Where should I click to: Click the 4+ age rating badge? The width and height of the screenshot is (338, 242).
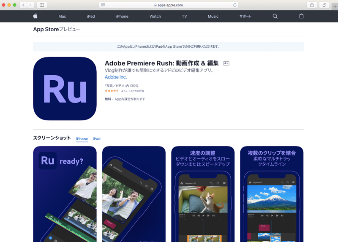pos(226,63)
